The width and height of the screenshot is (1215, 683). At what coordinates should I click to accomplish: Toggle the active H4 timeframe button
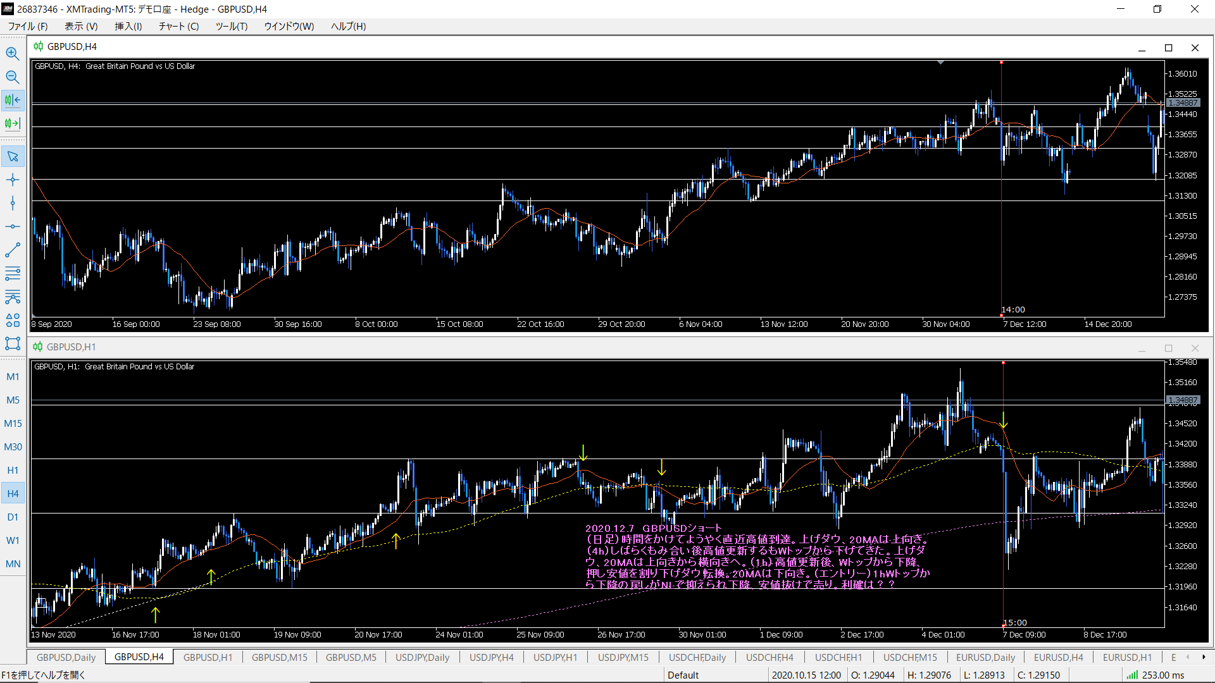pos(13,493)
